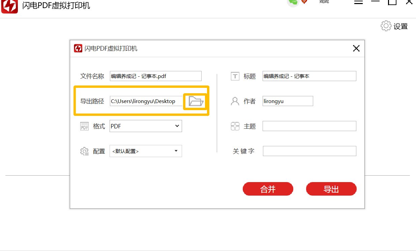Click the T icon beside 标题 field

235,76
